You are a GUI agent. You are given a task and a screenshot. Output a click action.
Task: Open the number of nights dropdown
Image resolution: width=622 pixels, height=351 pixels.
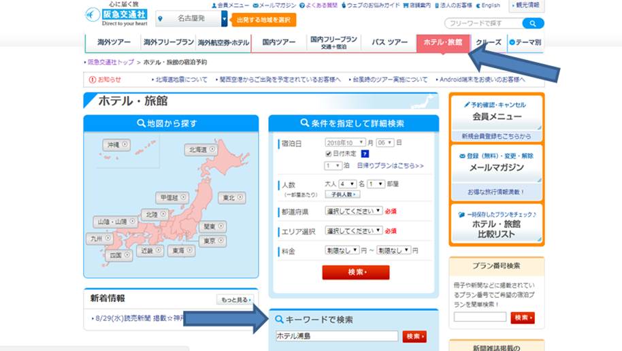tap(333, 166)
